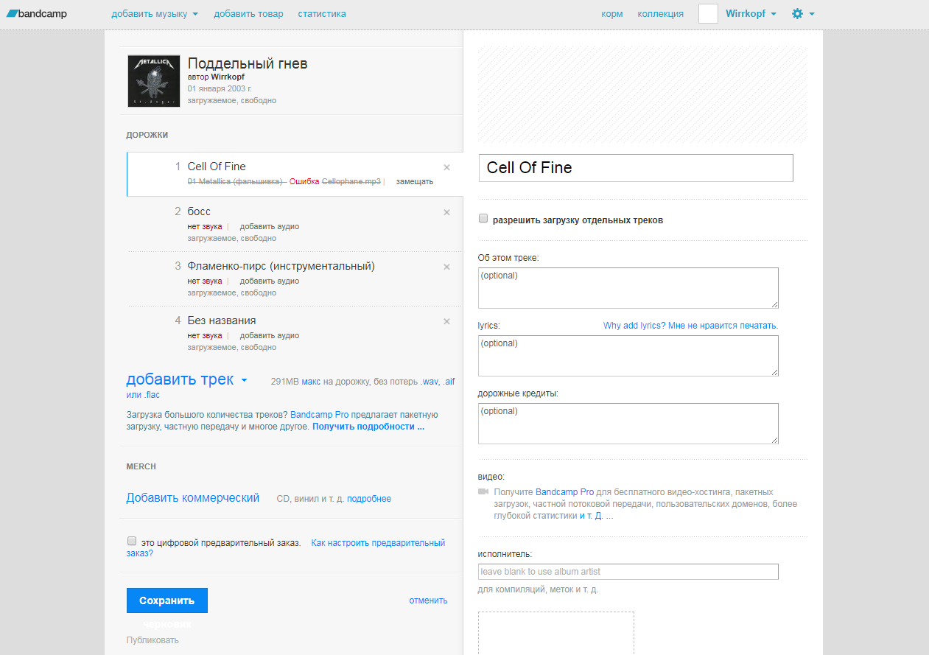
Task: Click album title Поддельный гнев
Action: coord(248,63)
